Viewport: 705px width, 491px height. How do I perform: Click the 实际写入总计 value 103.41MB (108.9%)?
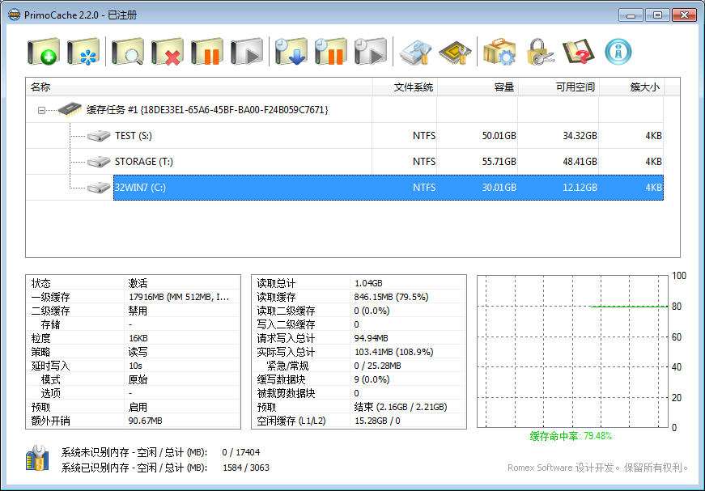(x=394, y=352)
